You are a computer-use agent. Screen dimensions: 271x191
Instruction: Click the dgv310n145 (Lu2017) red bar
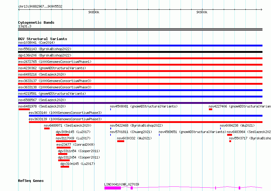pyautogui.click(x=65, y=167)
